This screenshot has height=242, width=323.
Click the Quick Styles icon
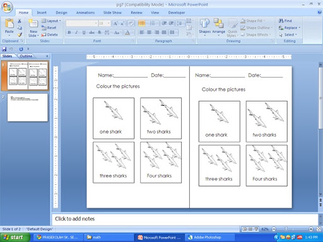tap(232, 23)
